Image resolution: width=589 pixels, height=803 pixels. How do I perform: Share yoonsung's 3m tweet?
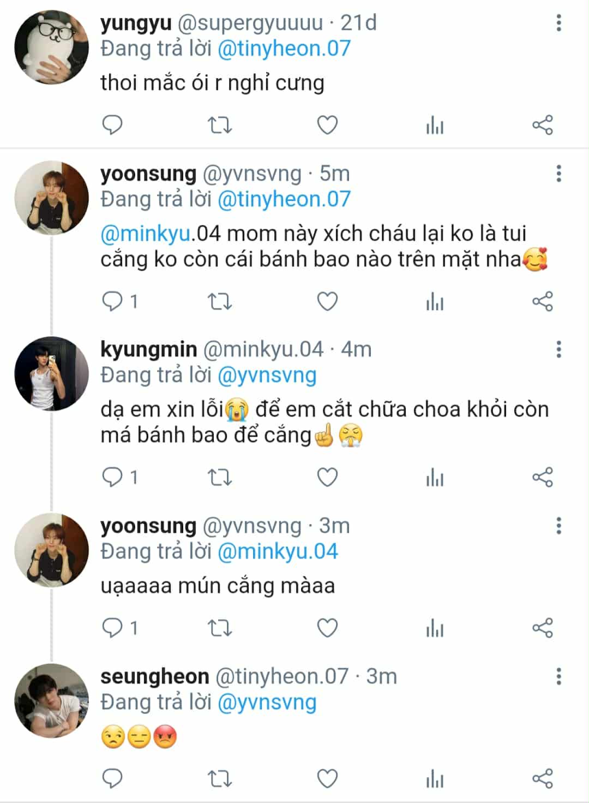tap(542, 628)
